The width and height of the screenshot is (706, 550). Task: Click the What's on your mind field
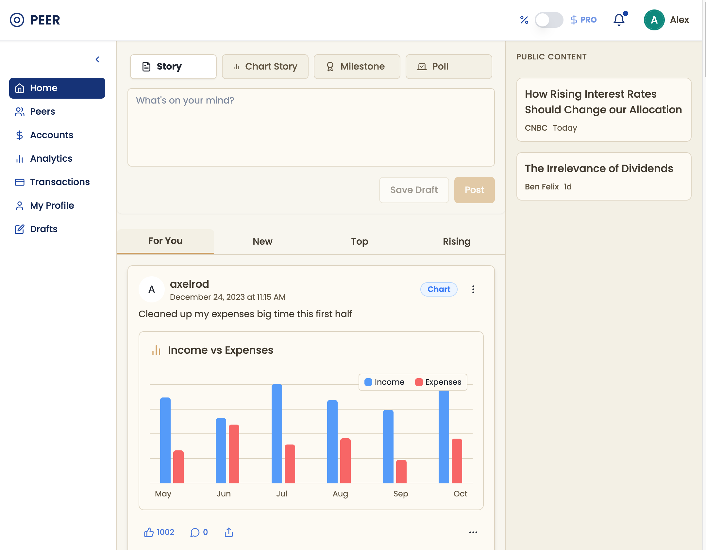tap(311, 127)
